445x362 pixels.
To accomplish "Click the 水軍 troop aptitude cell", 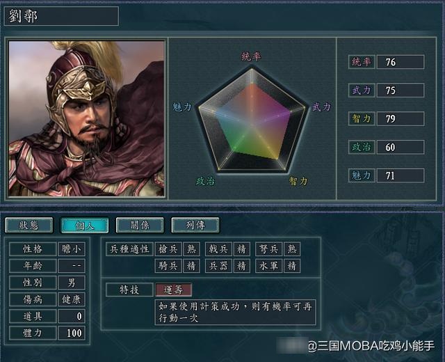I will [269, 266].
